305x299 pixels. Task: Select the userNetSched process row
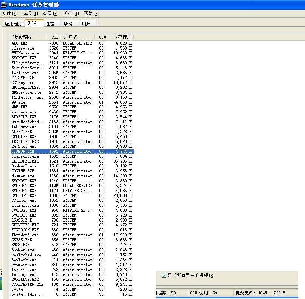[x=72, y=122]
